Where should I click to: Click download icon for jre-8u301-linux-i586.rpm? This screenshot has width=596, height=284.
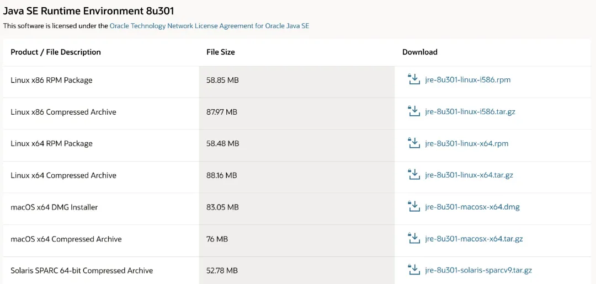click(413, 79)
